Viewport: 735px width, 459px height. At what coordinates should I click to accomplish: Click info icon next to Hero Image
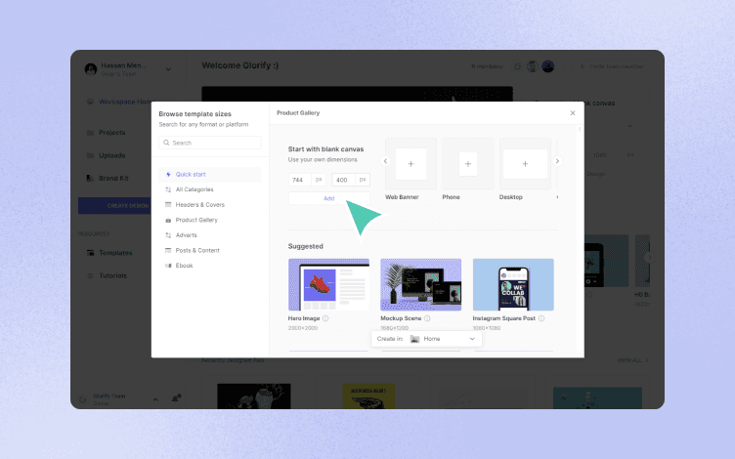(x=325, y=318)
